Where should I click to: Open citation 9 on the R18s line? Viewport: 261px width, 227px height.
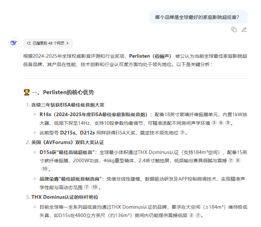pos(228,123)
